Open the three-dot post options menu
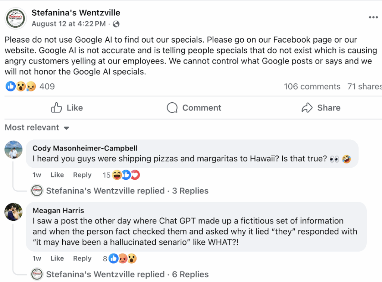This screenshot has height=282, width=382. (373, 18)
